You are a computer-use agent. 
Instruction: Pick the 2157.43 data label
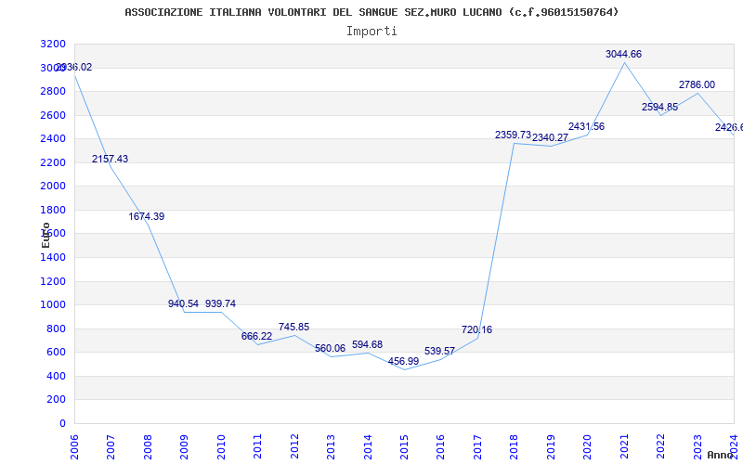click(x=110, y=159)
